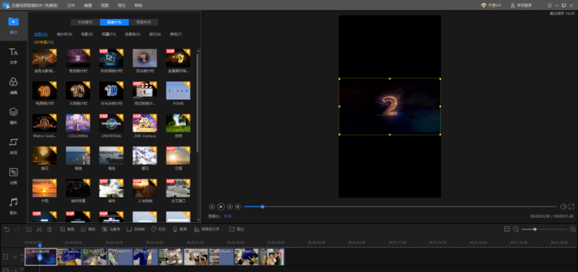Viewport: 578px width, 272px height.
Task: Click the timeline zoom-out magnifier
Action: click(x=516, y=229)
